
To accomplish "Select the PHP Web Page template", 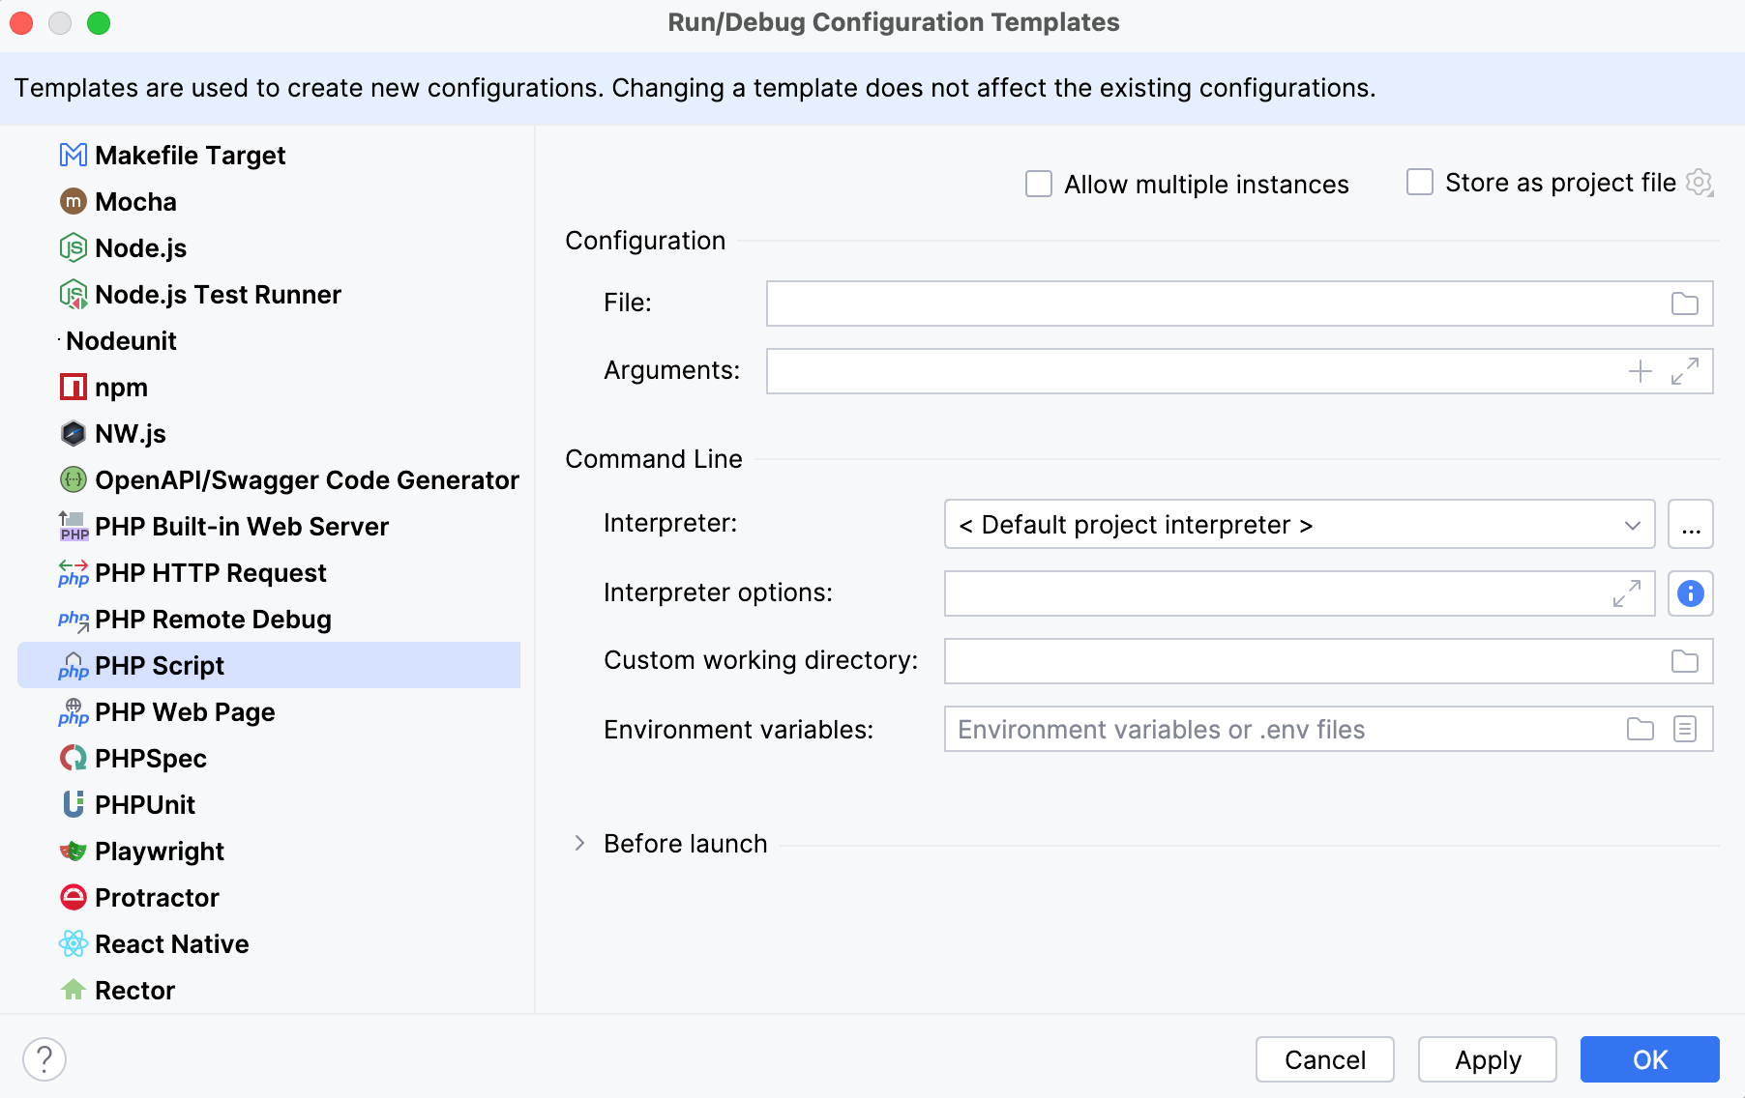I will point(184,711).
